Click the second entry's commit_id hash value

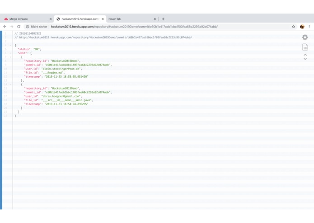click(x=77, y=92)
